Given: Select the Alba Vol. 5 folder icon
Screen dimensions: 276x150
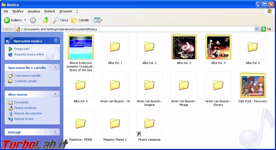Looking at the screenshot, I should [x=253, y=47].
